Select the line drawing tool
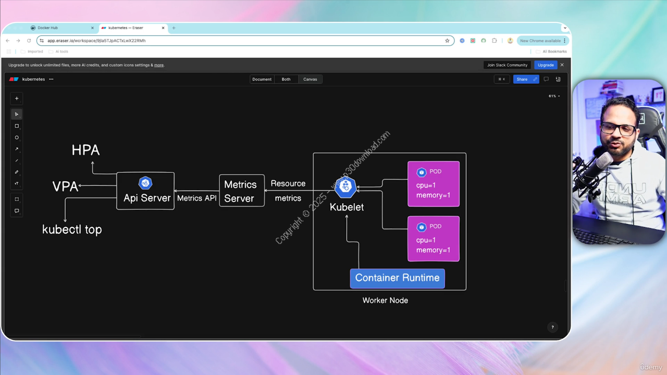Screen dimensions: 667x375 tap(17, 160)
